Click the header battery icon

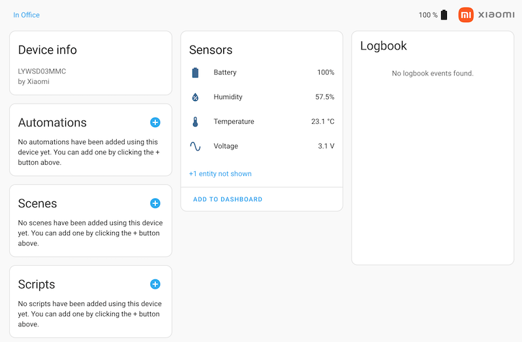pyautogui.click(x=444, y=15)
